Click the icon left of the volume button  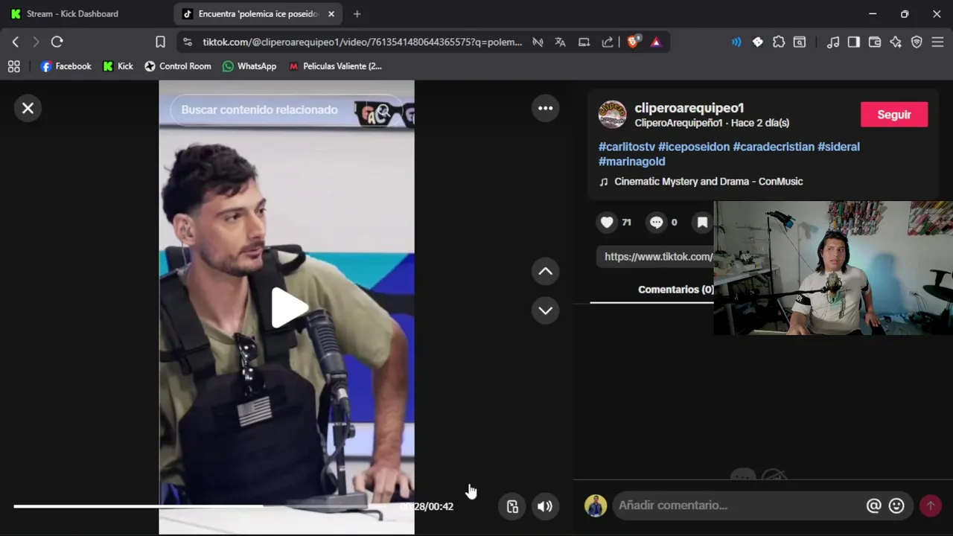pyautogui.click(x=512, y=506)
